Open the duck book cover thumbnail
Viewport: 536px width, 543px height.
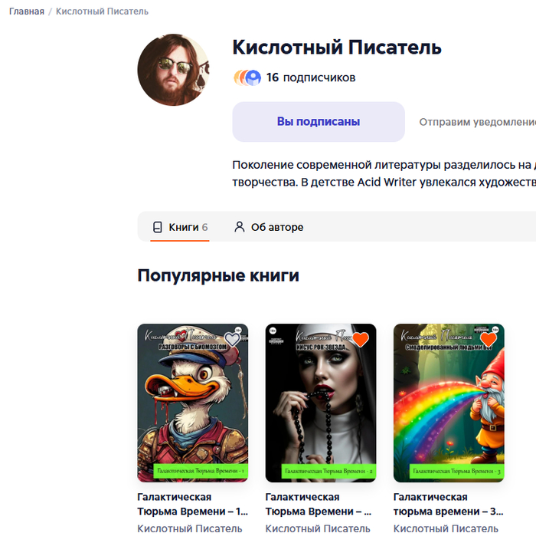click(x=193, y=403)
